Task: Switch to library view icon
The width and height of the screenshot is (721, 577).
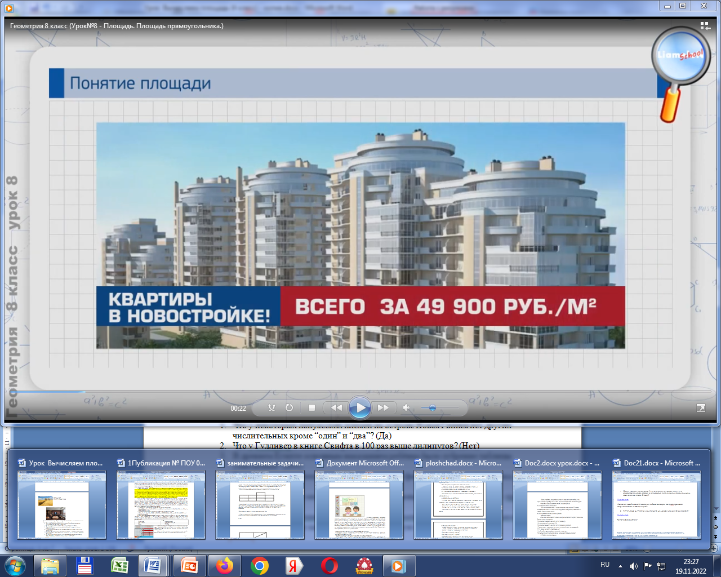Action: [x=705, y=26]
